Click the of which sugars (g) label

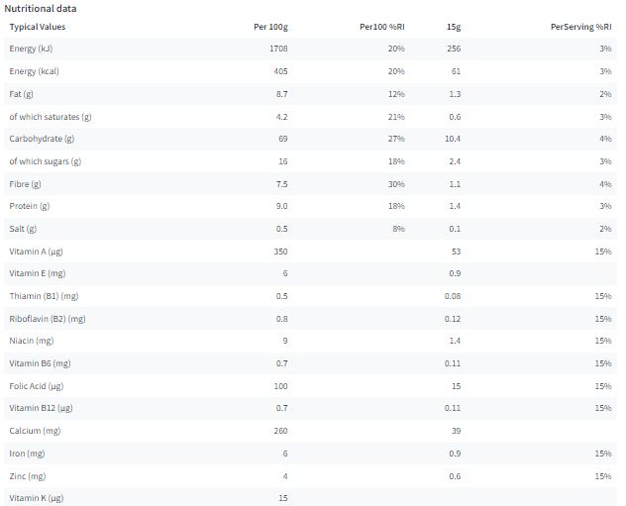[46, 161]
